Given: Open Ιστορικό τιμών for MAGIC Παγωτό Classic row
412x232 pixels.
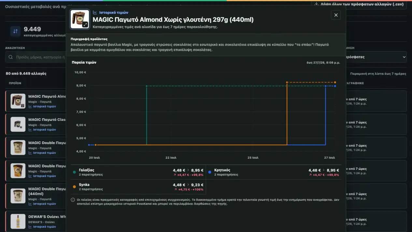Looking at the screenshot, I should pyautogui.click(x=42, y=130).
